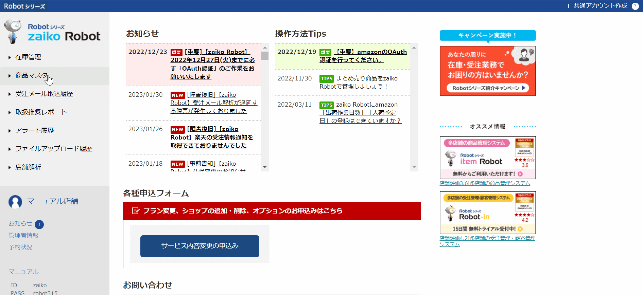The height and width of the screenshot is (295, 643).
Task: Open 受注メール取込履歴 in sidebar
Action: coord(44,94)
